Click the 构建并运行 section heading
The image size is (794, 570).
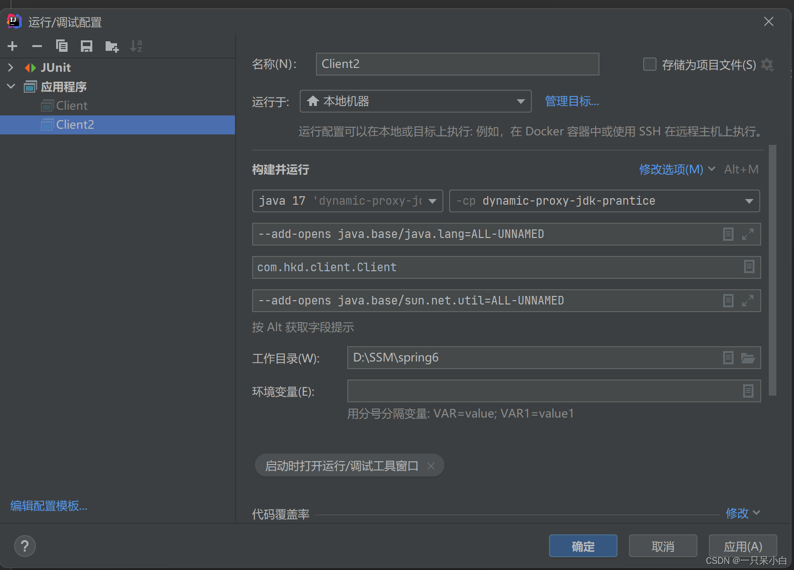[x=281, y=170]
